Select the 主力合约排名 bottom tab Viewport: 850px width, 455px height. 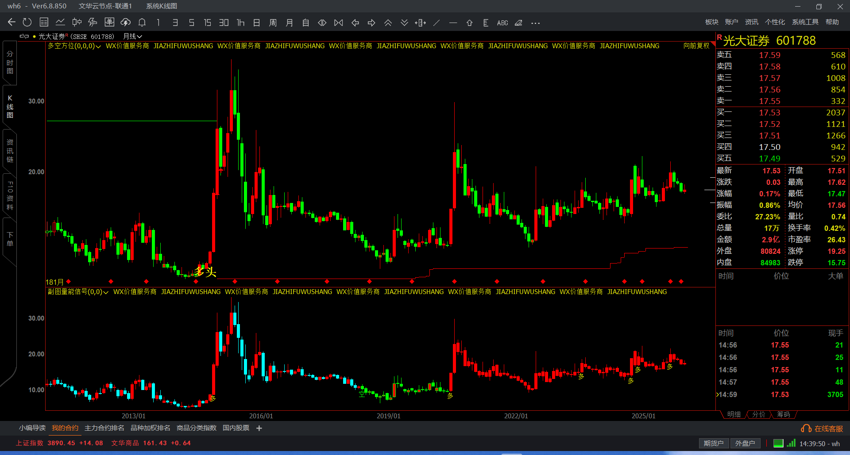coord(104,428)
